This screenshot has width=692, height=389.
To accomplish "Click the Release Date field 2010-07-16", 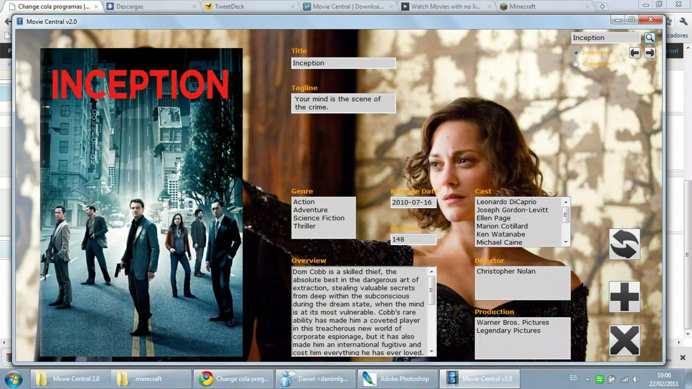I will coord(413,202).
